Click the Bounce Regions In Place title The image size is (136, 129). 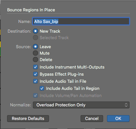pos(31,10)
